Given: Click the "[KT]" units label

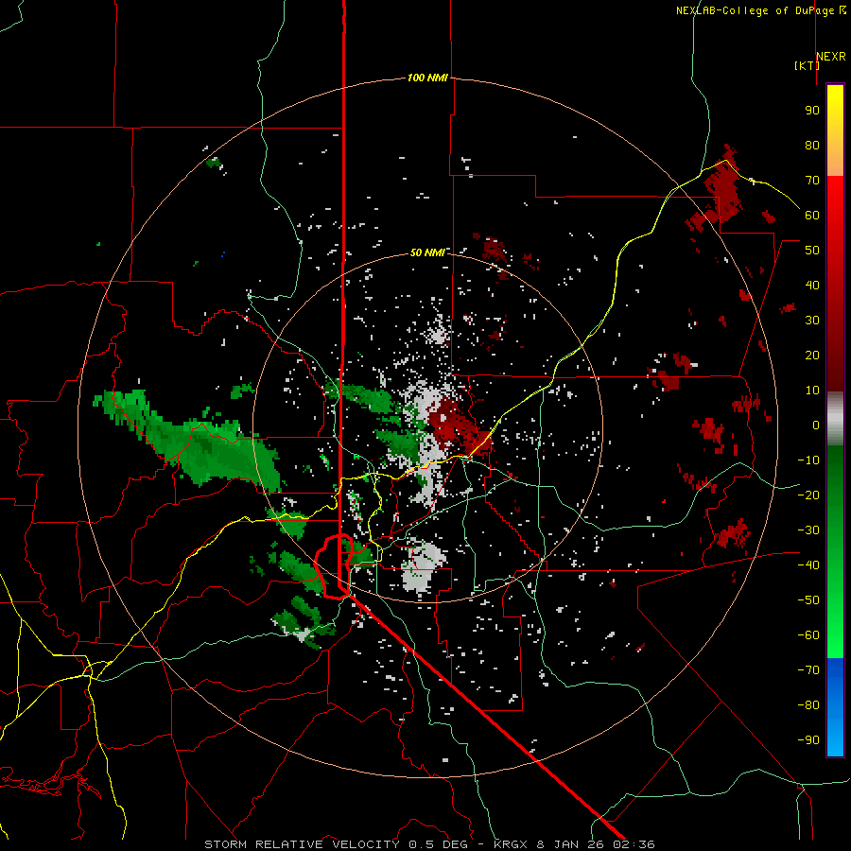Looking at the screenshot, I should point(807,65).
